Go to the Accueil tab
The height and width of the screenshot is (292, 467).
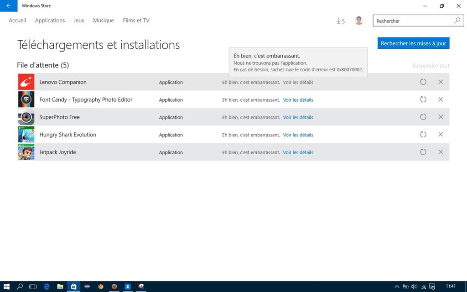click(17, 21)
